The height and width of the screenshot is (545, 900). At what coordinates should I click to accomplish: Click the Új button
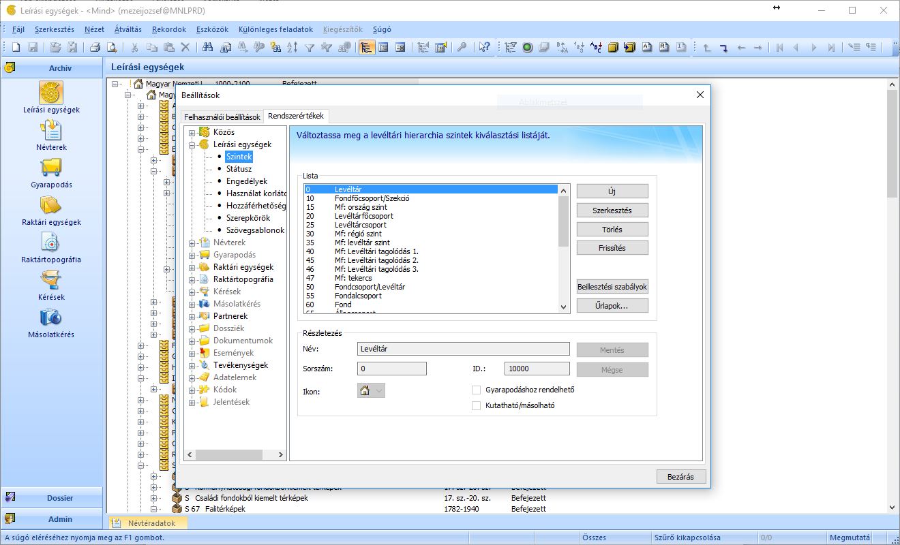(612, 192)
